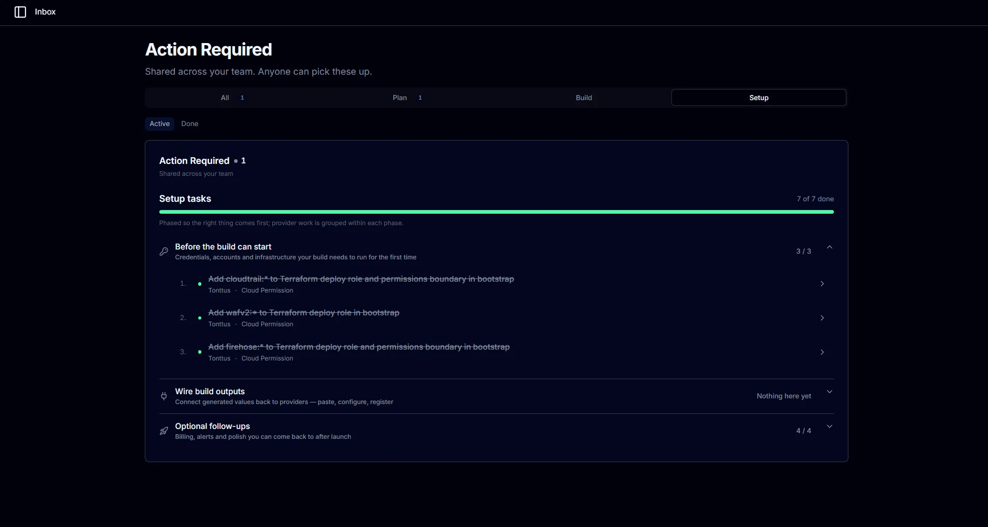Click the Nothing here yet label
Image resolution: width=988 pixels, height=527 pixels.
(x=784, y=396)
